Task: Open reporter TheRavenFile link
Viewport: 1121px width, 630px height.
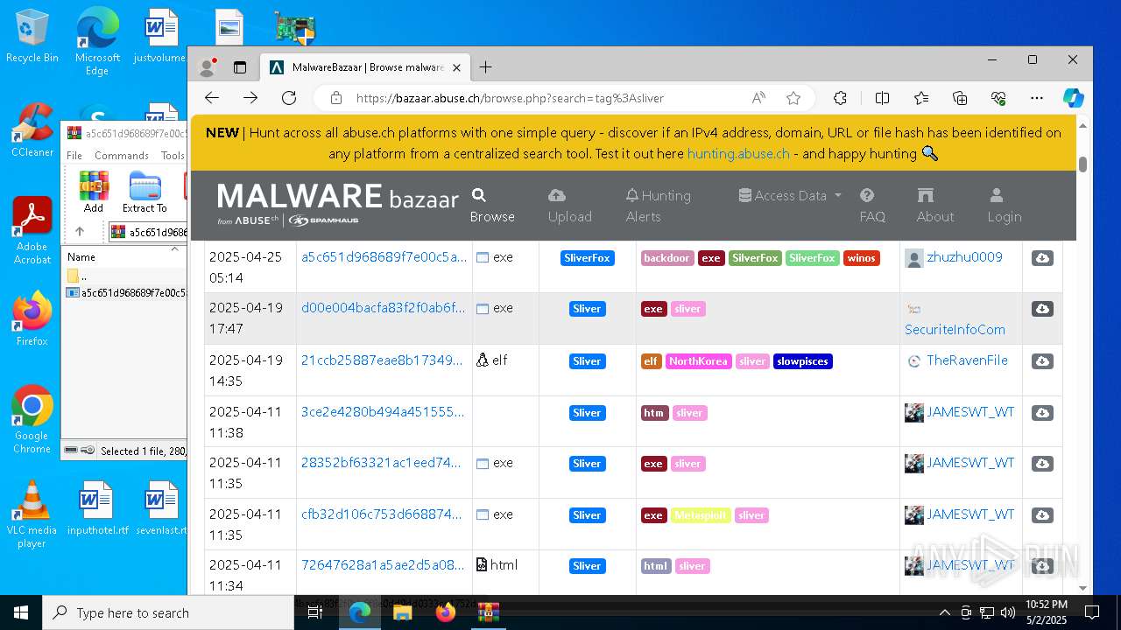Action: click(967, 360)
